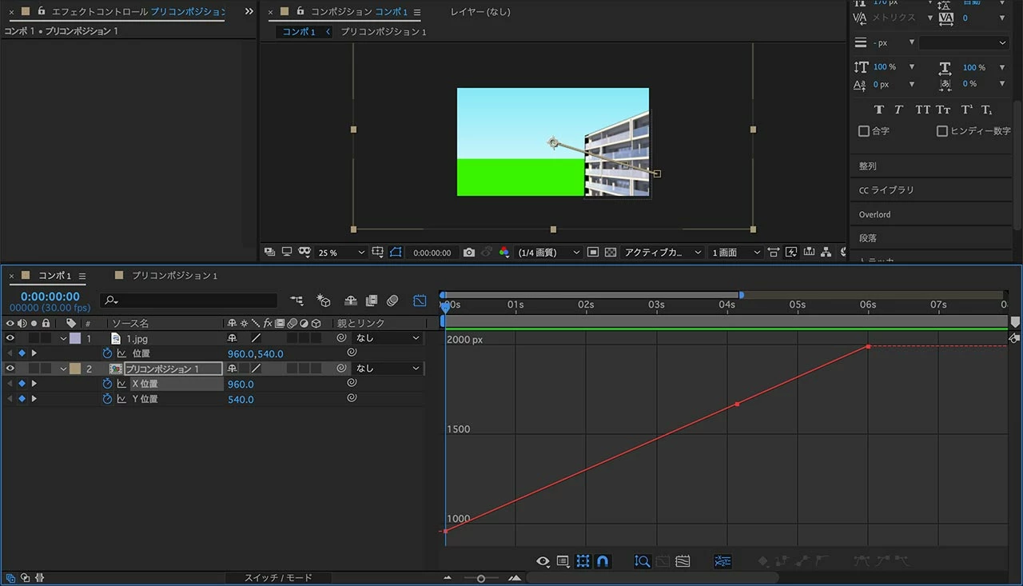Screen dimensions: 1023x586
Task: Click the スイッチ / モード toggle button
Action: (x=278, y=577)
